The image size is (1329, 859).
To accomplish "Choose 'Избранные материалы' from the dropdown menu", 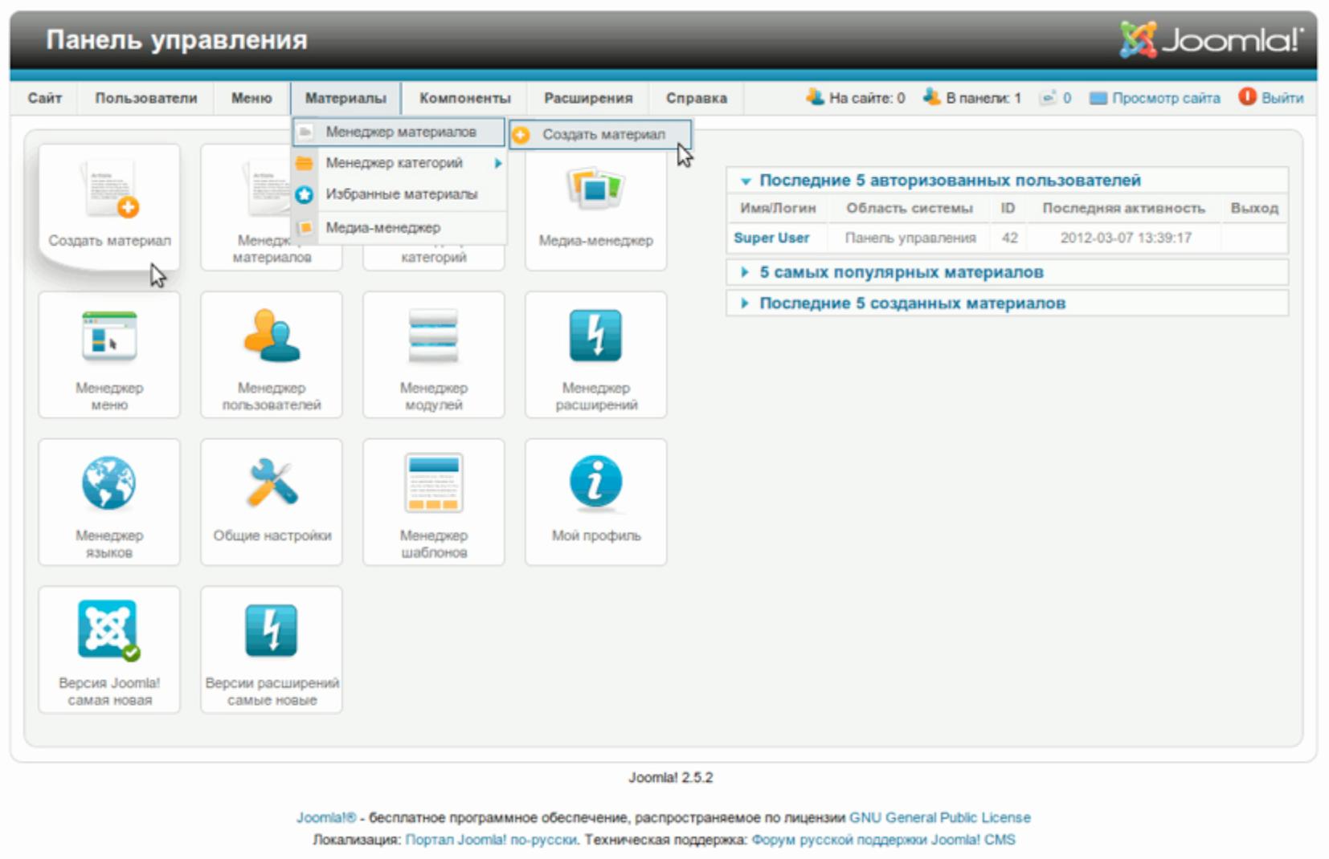I will click(401, 194).
